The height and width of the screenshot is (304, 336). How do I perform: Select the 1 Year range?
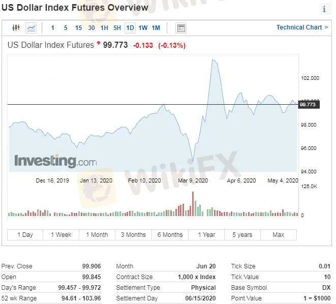(x=206, y=235)
